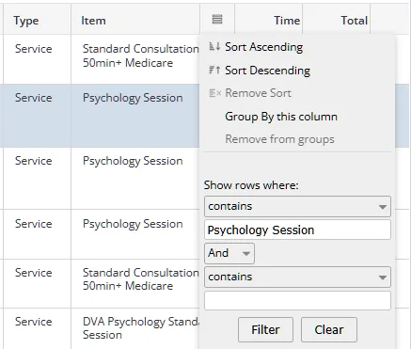The width and height of the screenshot is (411, 349).
Task: Click the empty second filter value field
Action: (297, 300)
